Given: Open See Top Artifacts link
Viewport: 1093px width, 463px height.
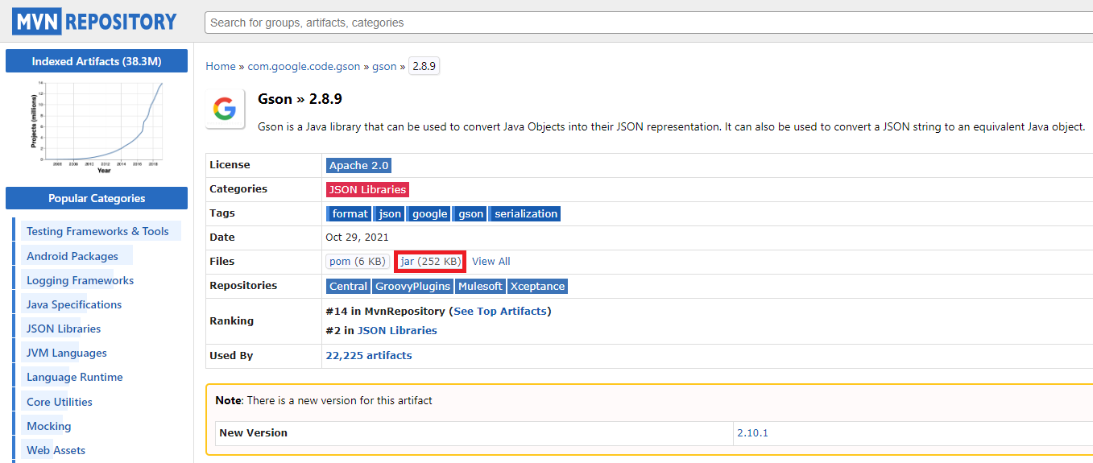Looking at the screenshot, I should click(x=500, y=311).
